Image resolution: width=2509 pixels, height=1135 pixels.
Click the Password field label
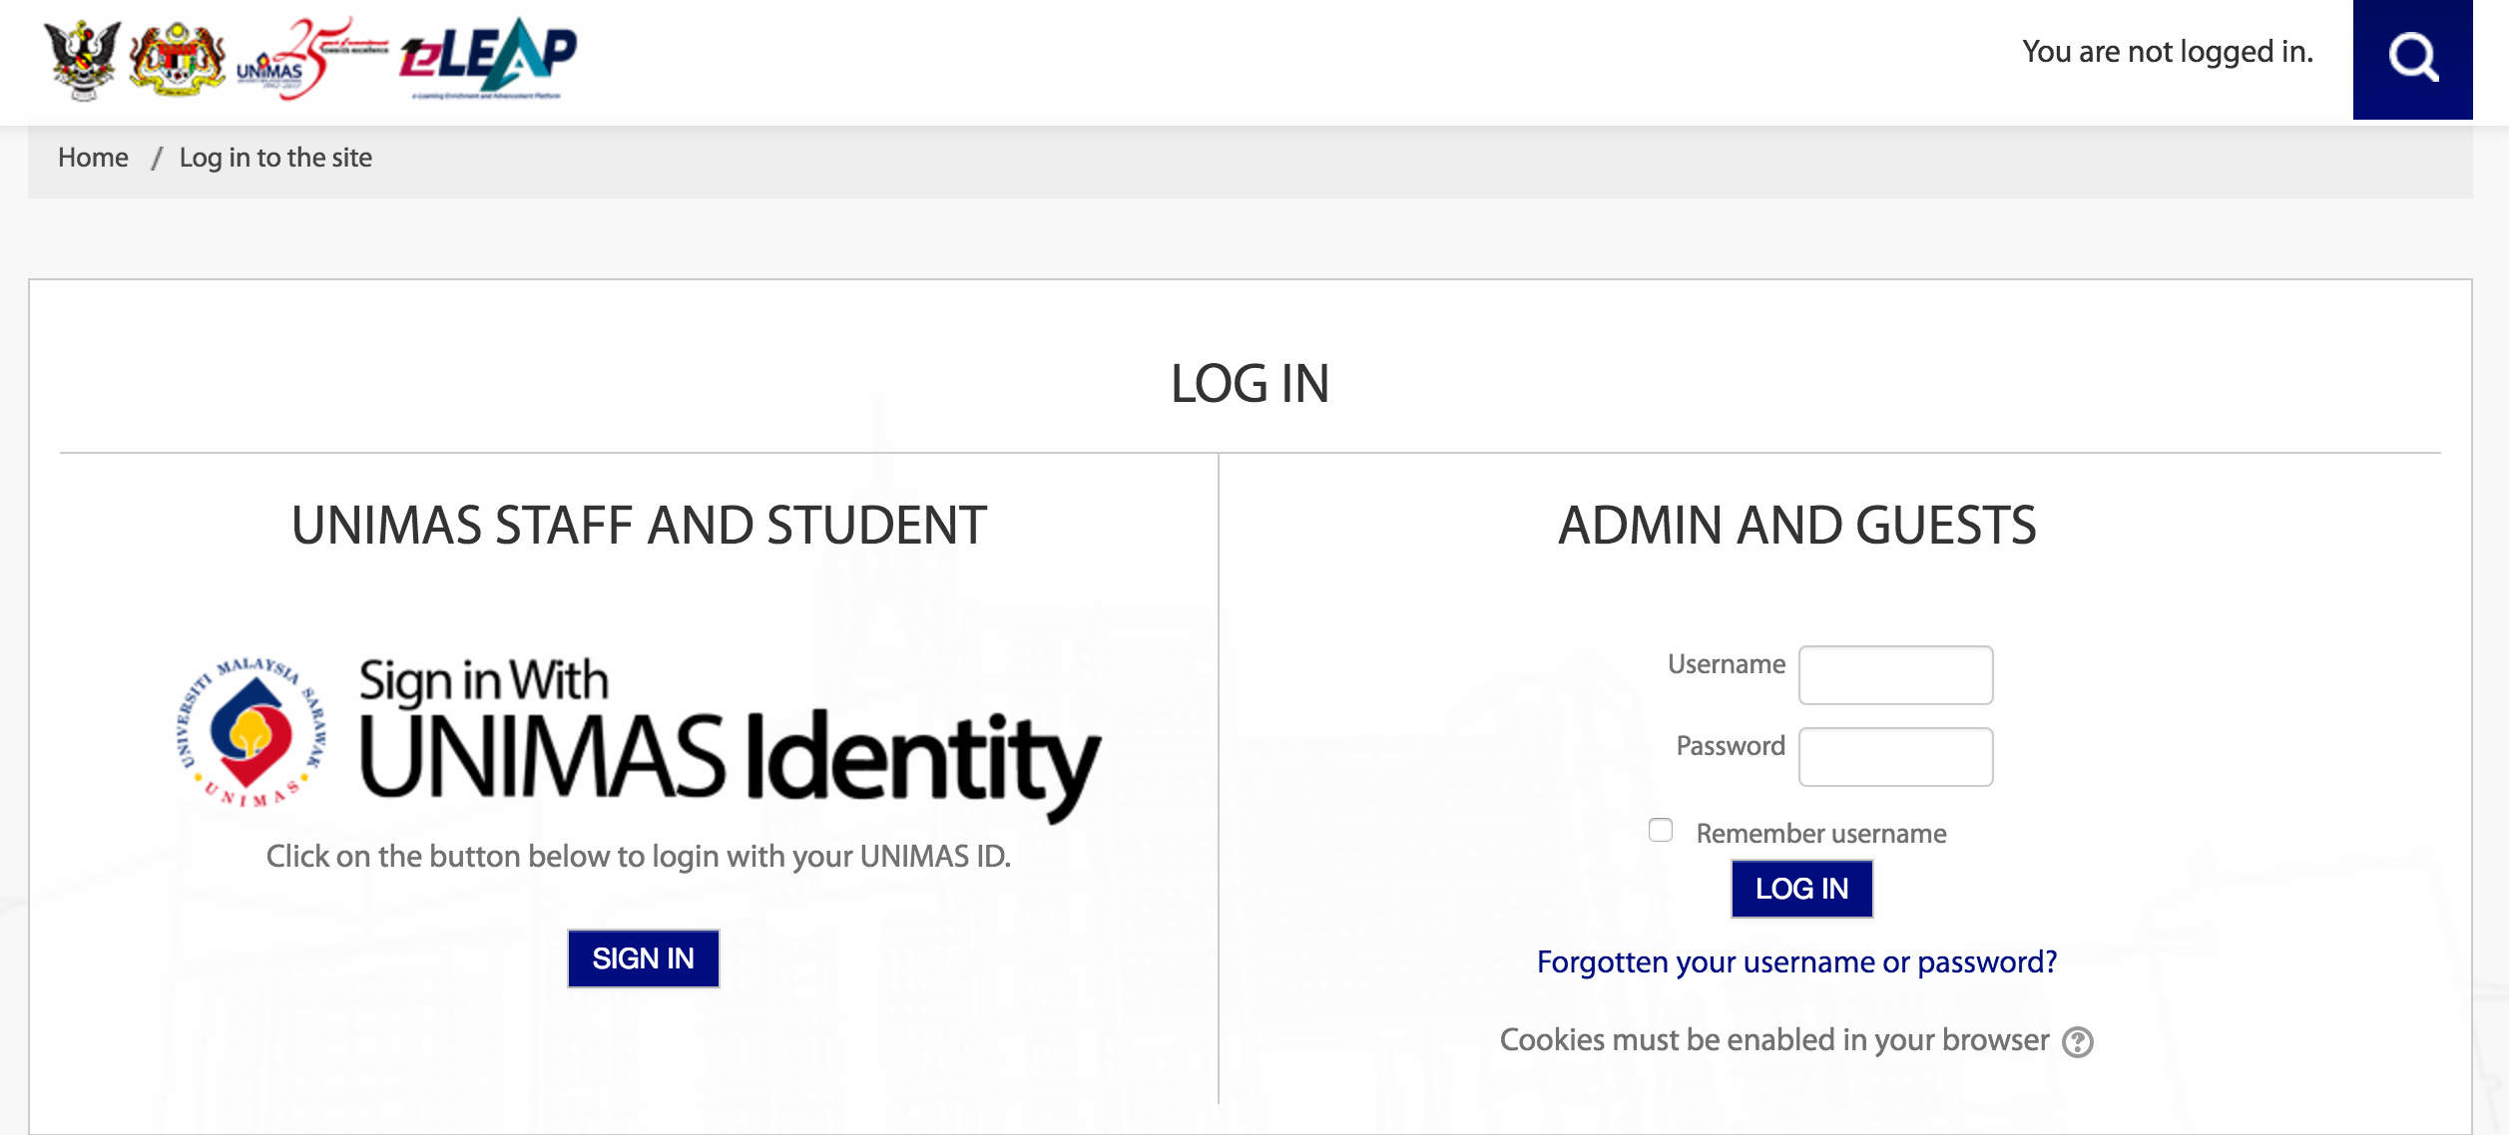point(1731,746)
